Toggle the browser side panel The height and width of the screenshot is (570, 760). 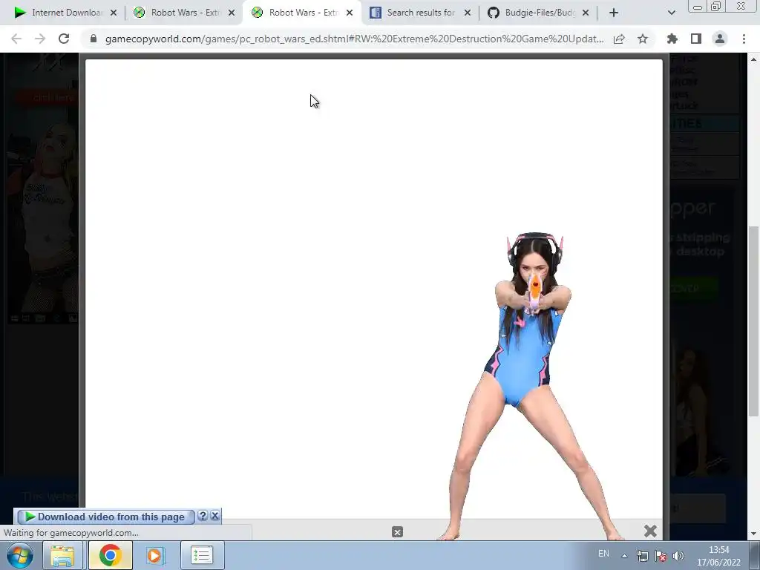tap(696, 39)
